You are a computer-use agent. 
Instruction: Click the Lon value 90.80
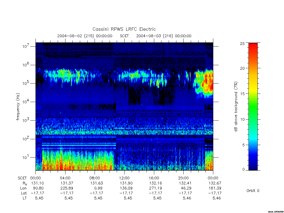pos(38,188)
